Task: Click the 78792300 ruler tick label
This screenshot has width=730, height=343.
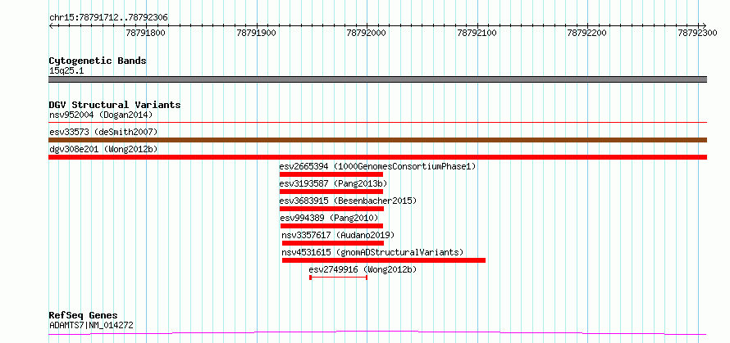Action: [697, 33]
